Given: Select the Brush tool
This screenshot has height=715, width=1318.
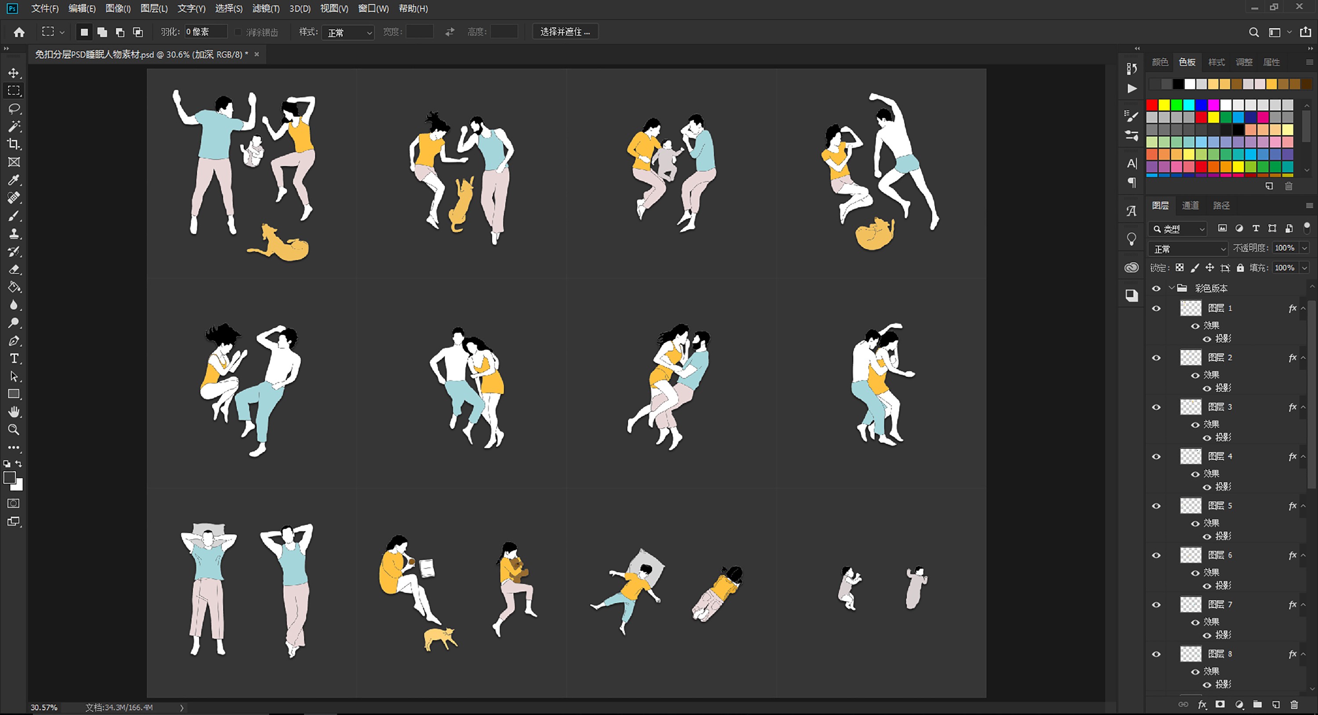Looking at the screenshot, I should [x=14, y=216].
